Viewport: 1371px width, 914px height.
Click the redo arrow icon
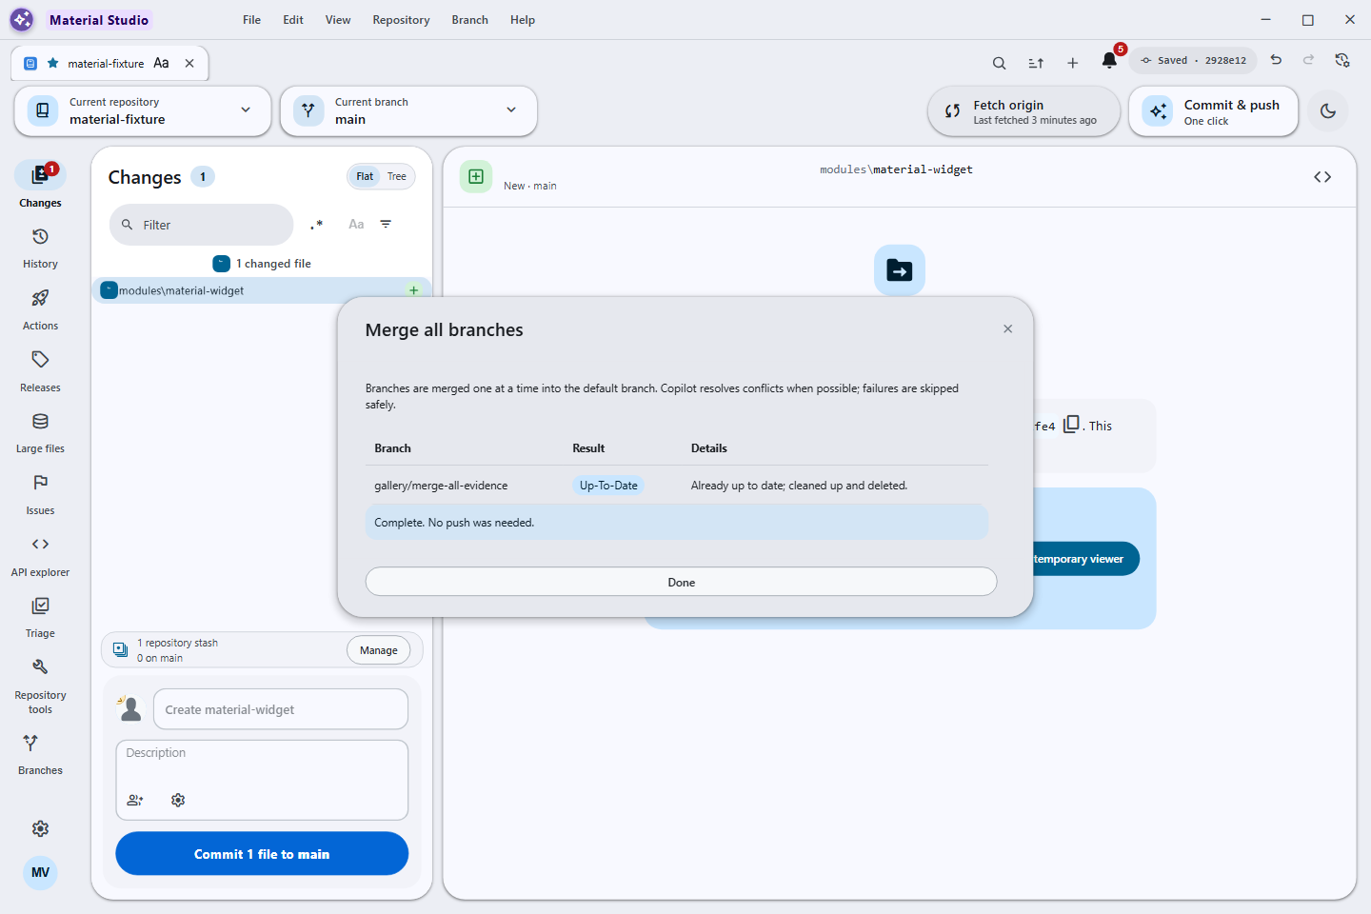[x=1309, y=60]
